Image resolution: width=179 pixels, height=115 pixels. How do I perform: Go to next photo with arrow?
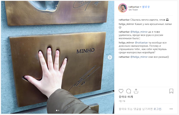point(110,57)
